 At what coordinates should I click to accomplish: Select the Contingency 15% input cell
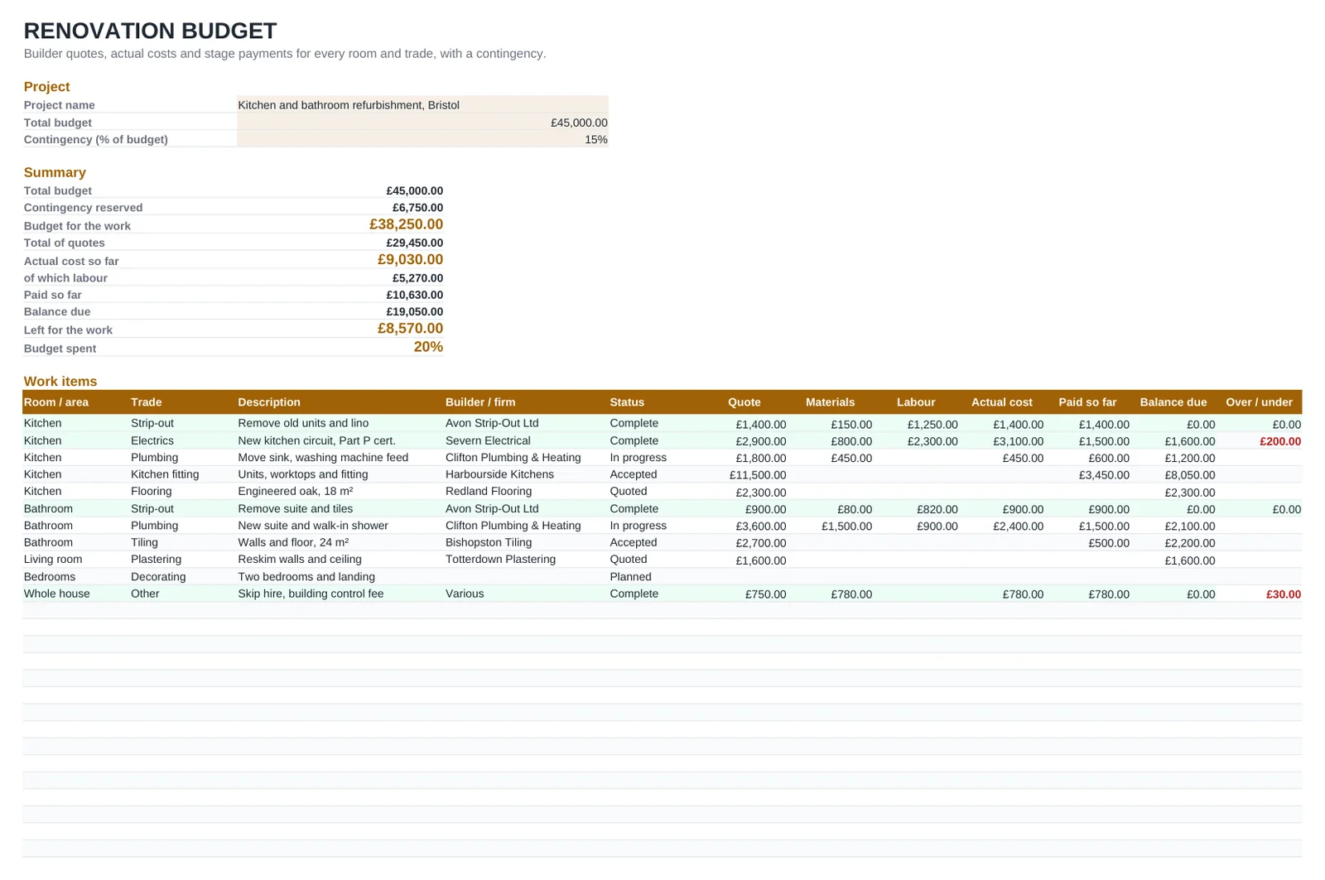click(422, 139)
